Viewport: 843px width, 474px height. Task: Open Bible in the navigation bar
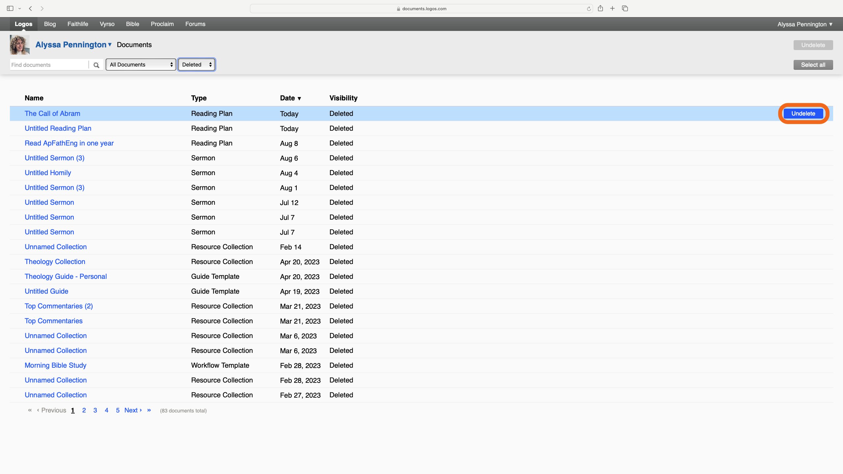coord(132,24)
